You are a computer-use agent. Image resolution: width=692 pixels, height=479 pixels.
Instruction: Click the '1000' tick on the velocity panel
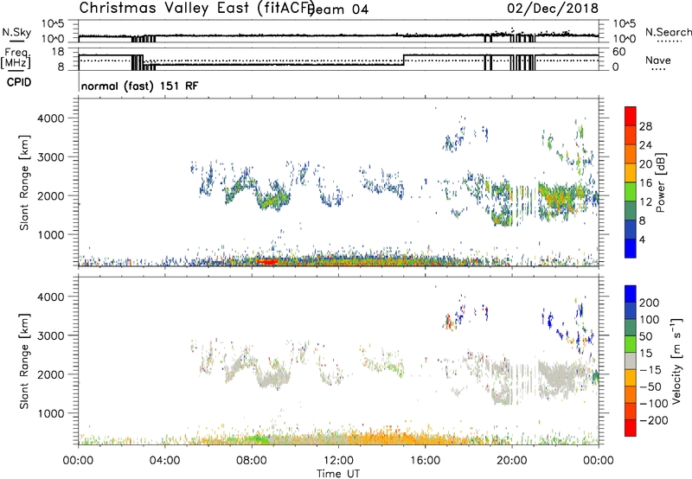tap(50, 413)
